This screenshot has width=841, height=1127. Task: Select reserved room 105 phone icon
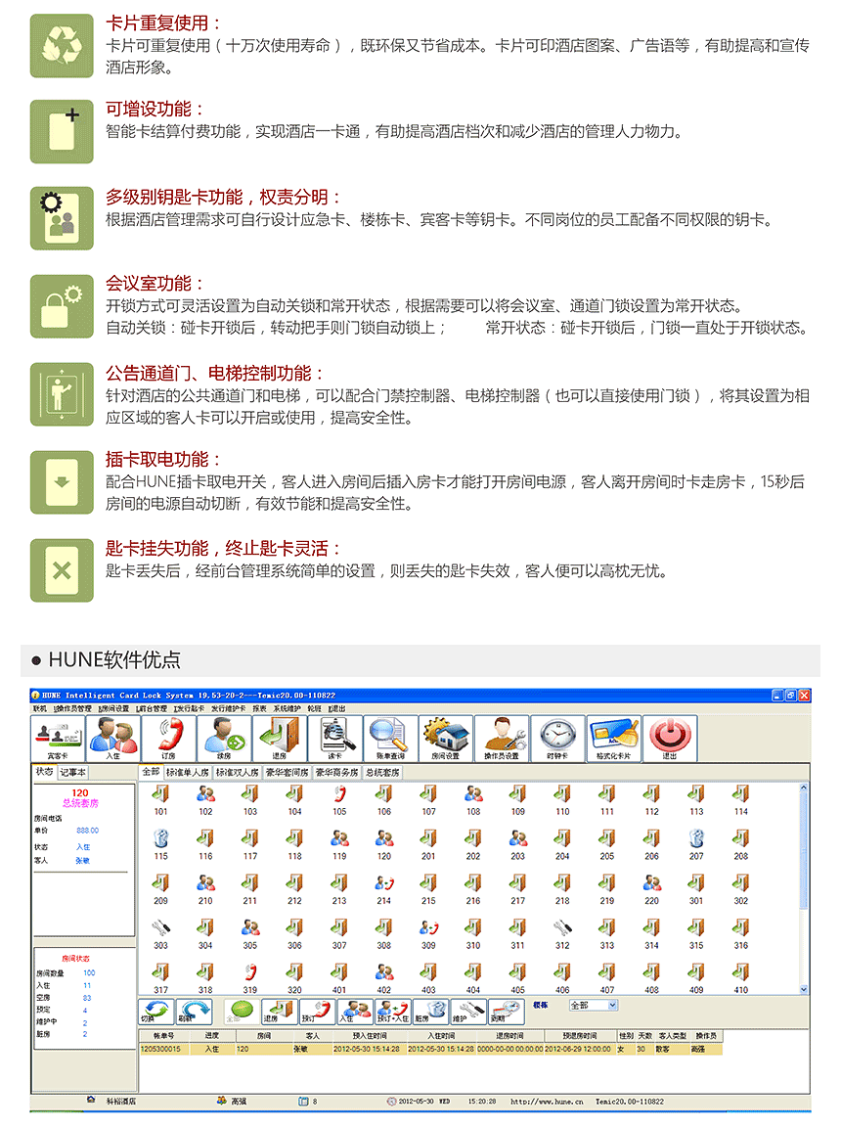339,793
